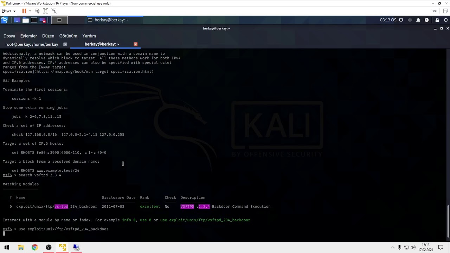Click terminal cursor on the last prompt line
Image resolution: width=450 pixels, height=253 pixels.
[4, 234]
